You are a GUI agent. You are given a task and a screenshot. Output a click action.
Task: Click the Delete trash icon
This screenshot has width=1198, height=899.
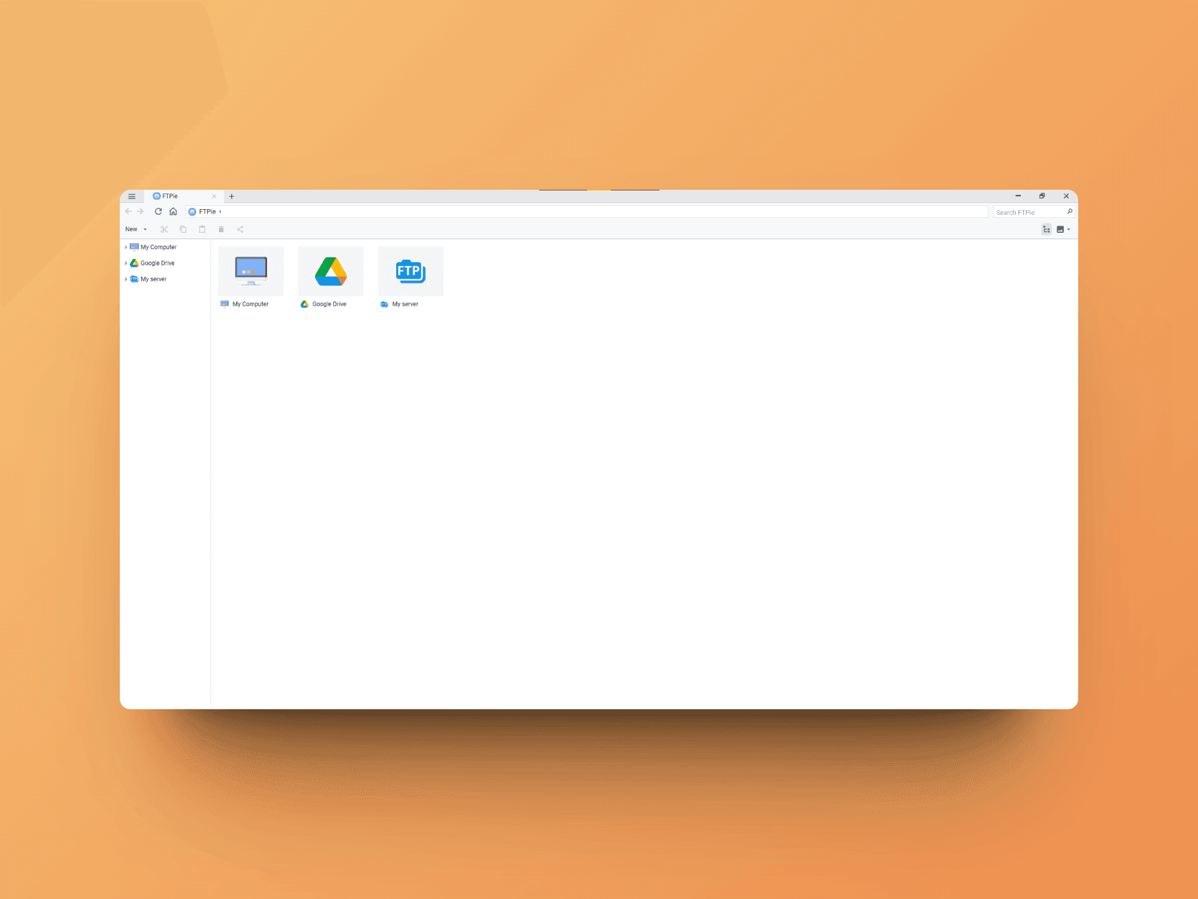pyautogui.click(x=221, y=229)
